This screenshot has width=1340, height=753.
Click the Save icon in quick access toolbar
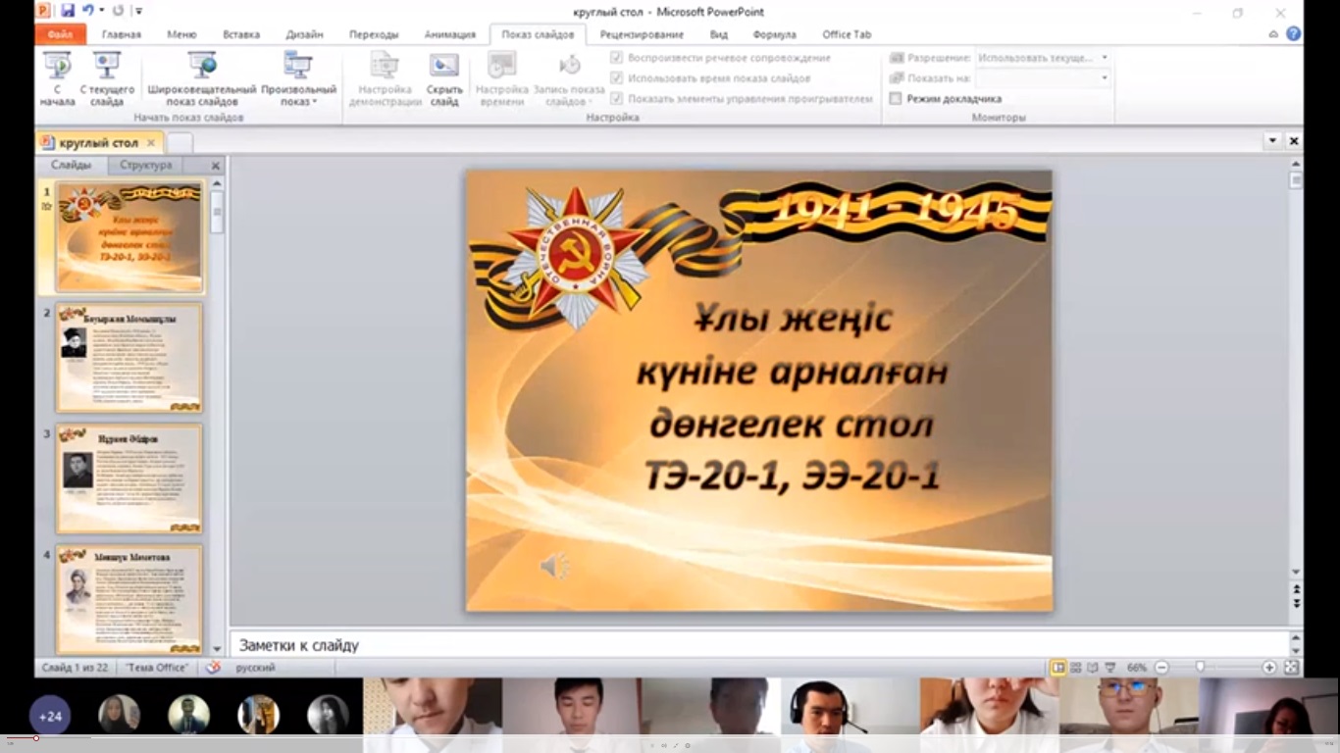click(68, 11)
